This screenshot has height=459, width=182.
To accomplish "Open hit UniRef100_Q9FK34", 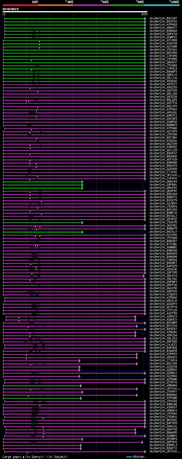I will (163, 34).
